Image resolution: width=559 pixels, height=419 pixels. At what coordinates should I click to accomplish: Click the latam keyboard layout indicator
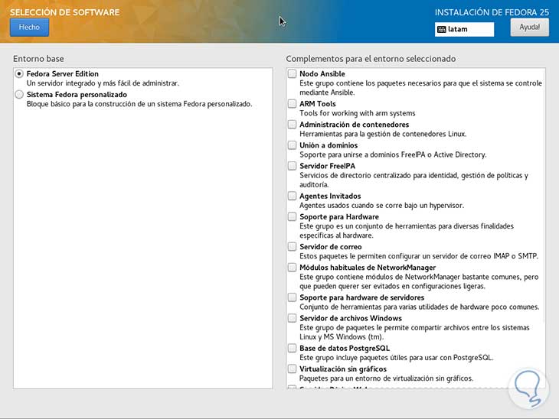tap(464, 29)
